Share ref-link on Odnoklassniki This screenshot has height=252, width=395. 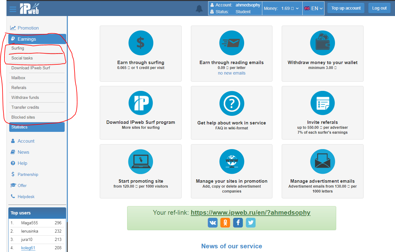coord(225,222)
